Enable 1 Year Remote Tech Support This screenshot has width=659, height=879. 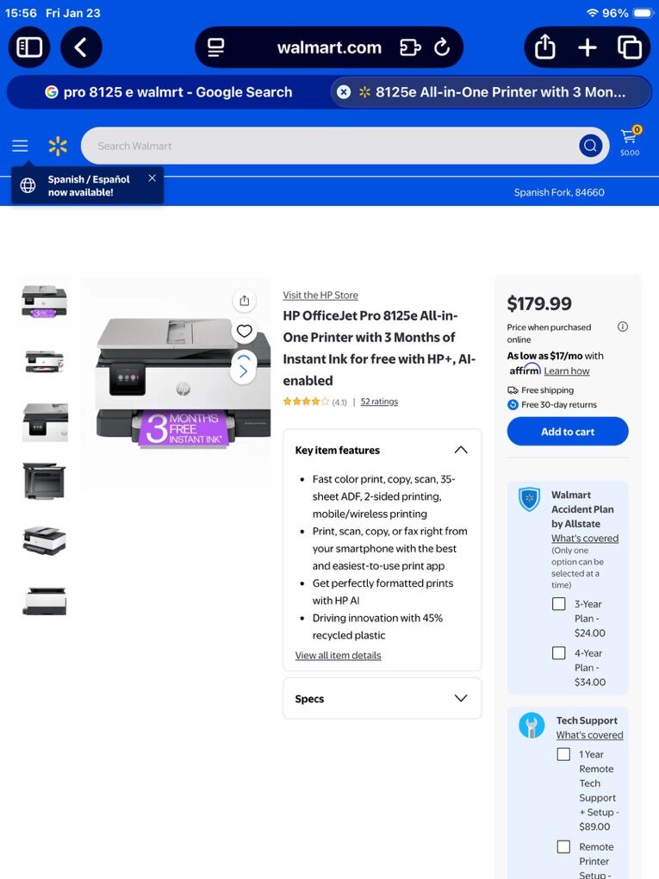click(563, 754)
